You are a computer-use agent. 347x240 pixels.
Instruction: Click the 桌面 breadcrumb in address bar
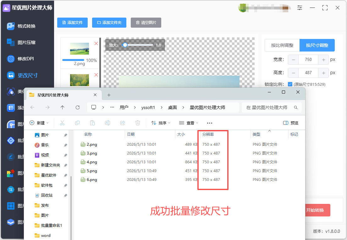(172, 107)
